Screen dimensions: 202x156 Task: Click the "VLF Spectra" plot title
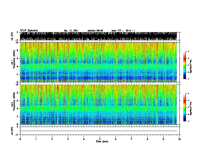pos(29,31)
